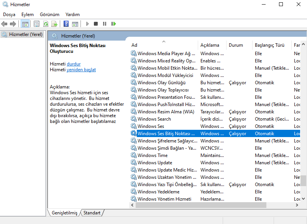The image size is (307, 224).
Task: Click the Forward arrow toolbar icon
Action: click(13, 24)
